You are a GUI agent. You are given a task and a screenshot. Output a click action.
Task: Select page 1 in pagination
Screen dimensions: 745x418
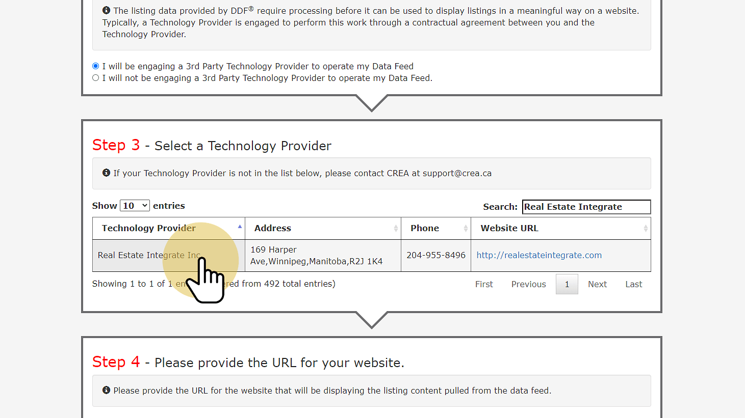coord(567,284)
